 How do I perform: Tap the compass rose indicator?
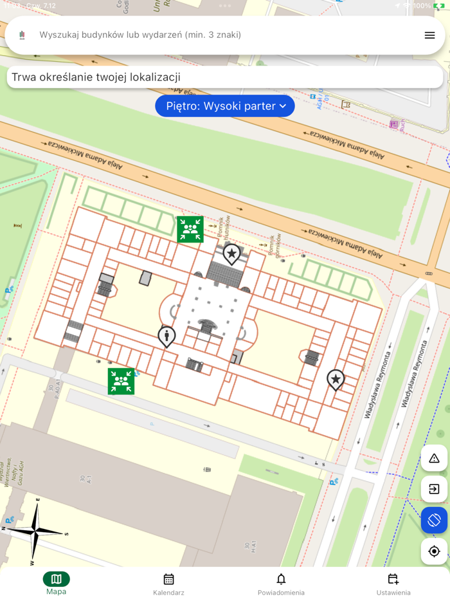click(x=35, y=532)
